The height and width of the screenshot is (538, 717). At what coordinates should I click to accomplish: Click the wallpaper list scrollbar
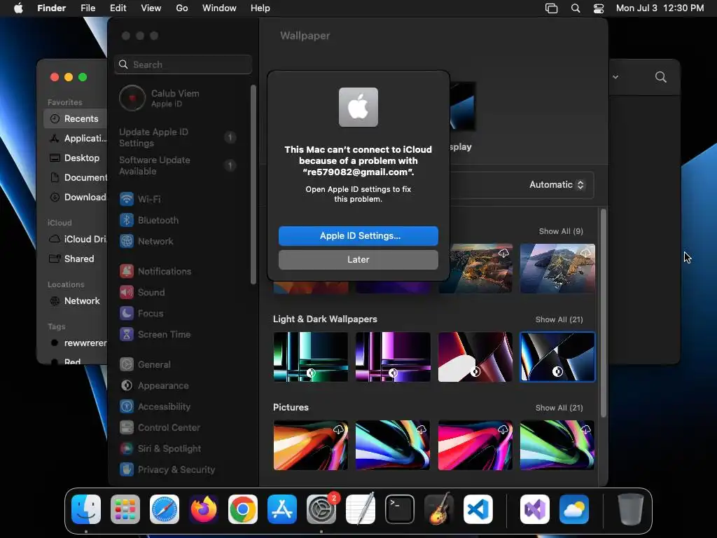click(603, 313)
